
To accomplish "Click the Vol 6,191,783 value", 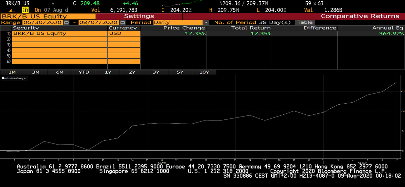I will pos(124,10).
